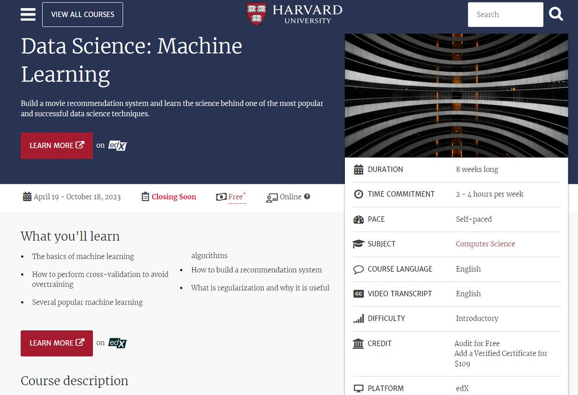The height and width of the screenshot is (395, 578).
Task: Click the 'edX' platform value
Action: point(462,388)
